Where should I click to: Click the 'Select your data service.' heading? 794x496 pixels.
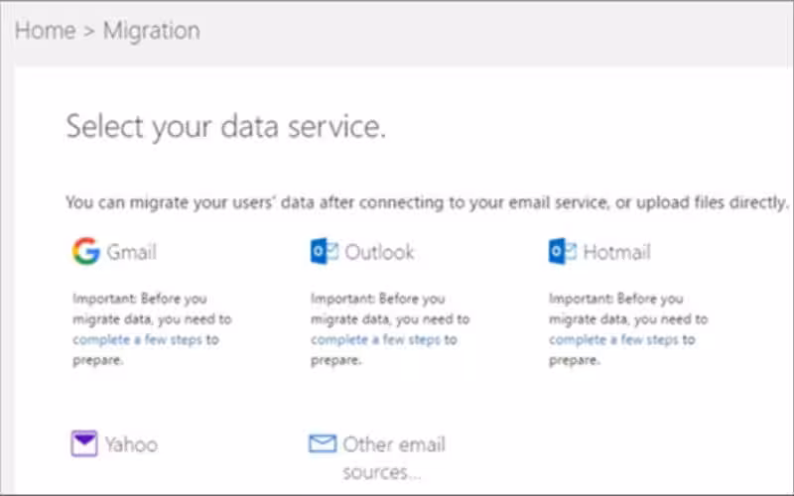point(225,126)
